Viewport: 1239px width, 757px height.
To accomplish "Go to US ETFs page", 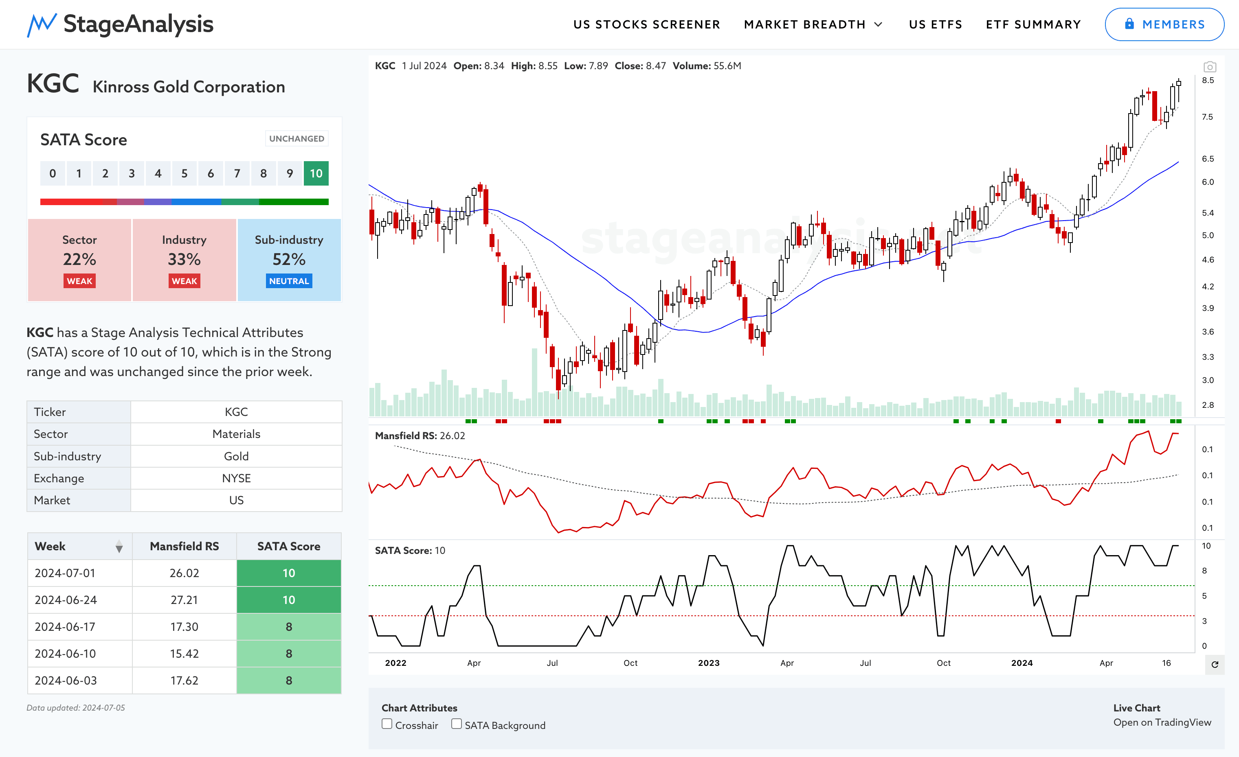I will point(935,24).
